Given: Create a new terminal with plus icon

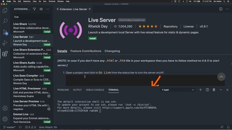Looking at the screenshot, I should (x=200, y=90).
